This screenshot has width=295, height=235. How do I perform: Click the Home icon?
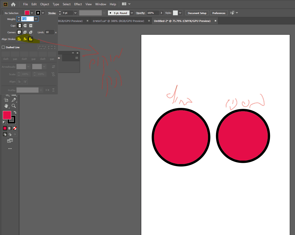13,4
